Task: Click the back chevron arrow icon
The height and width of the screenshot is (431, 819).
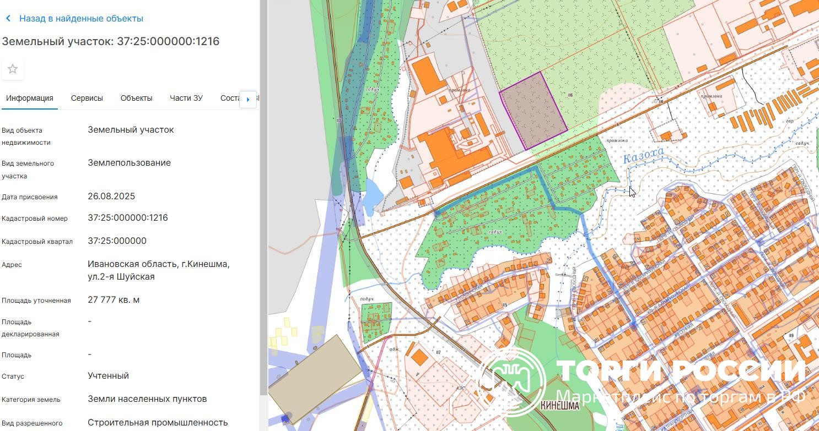Action: 8,19
